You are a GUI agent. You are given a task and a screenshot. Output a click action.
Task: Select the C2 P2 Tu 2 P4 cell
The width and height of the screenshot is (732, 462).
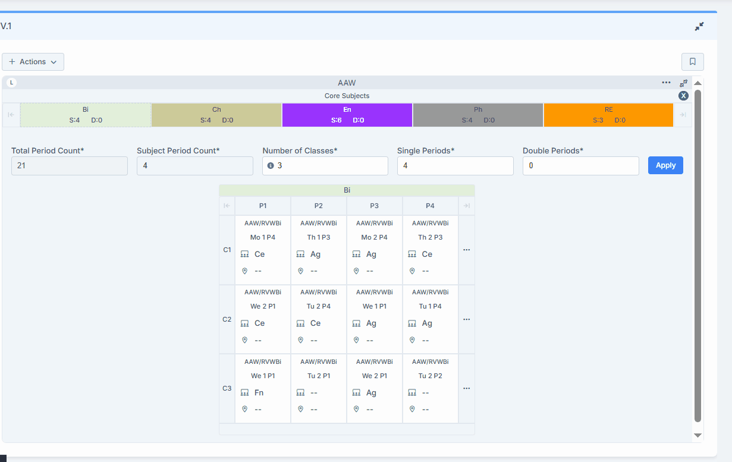319,319
